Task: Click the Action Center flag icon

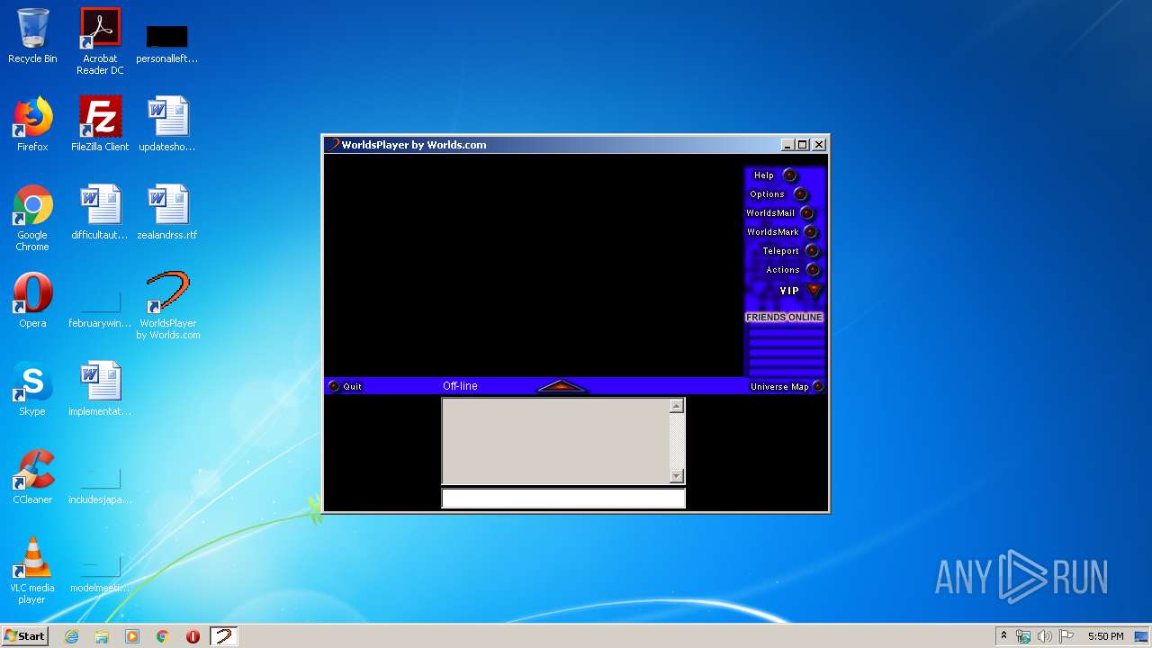Action: [x=1066, y=636]
